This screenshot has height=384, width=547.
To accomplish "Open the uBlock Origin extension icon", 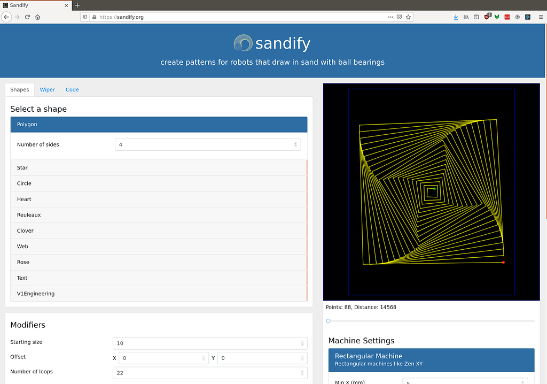I will tap(487, 17).
